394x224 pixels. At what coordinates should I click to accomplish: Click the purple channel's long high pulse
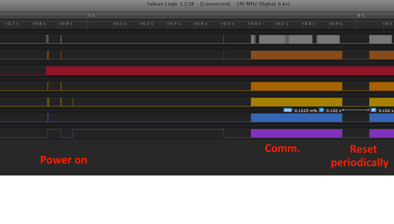148,133
